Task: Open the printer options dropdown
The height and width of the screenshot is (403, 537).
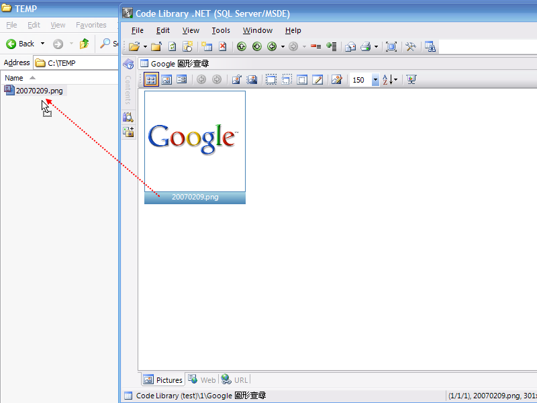Action: [376, 46]
